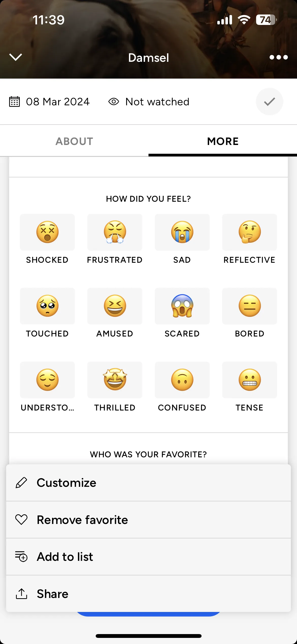Pick the Tense grimacing emoji
Image resolution: width=297 pixels, height=644 pixels.
250,380
